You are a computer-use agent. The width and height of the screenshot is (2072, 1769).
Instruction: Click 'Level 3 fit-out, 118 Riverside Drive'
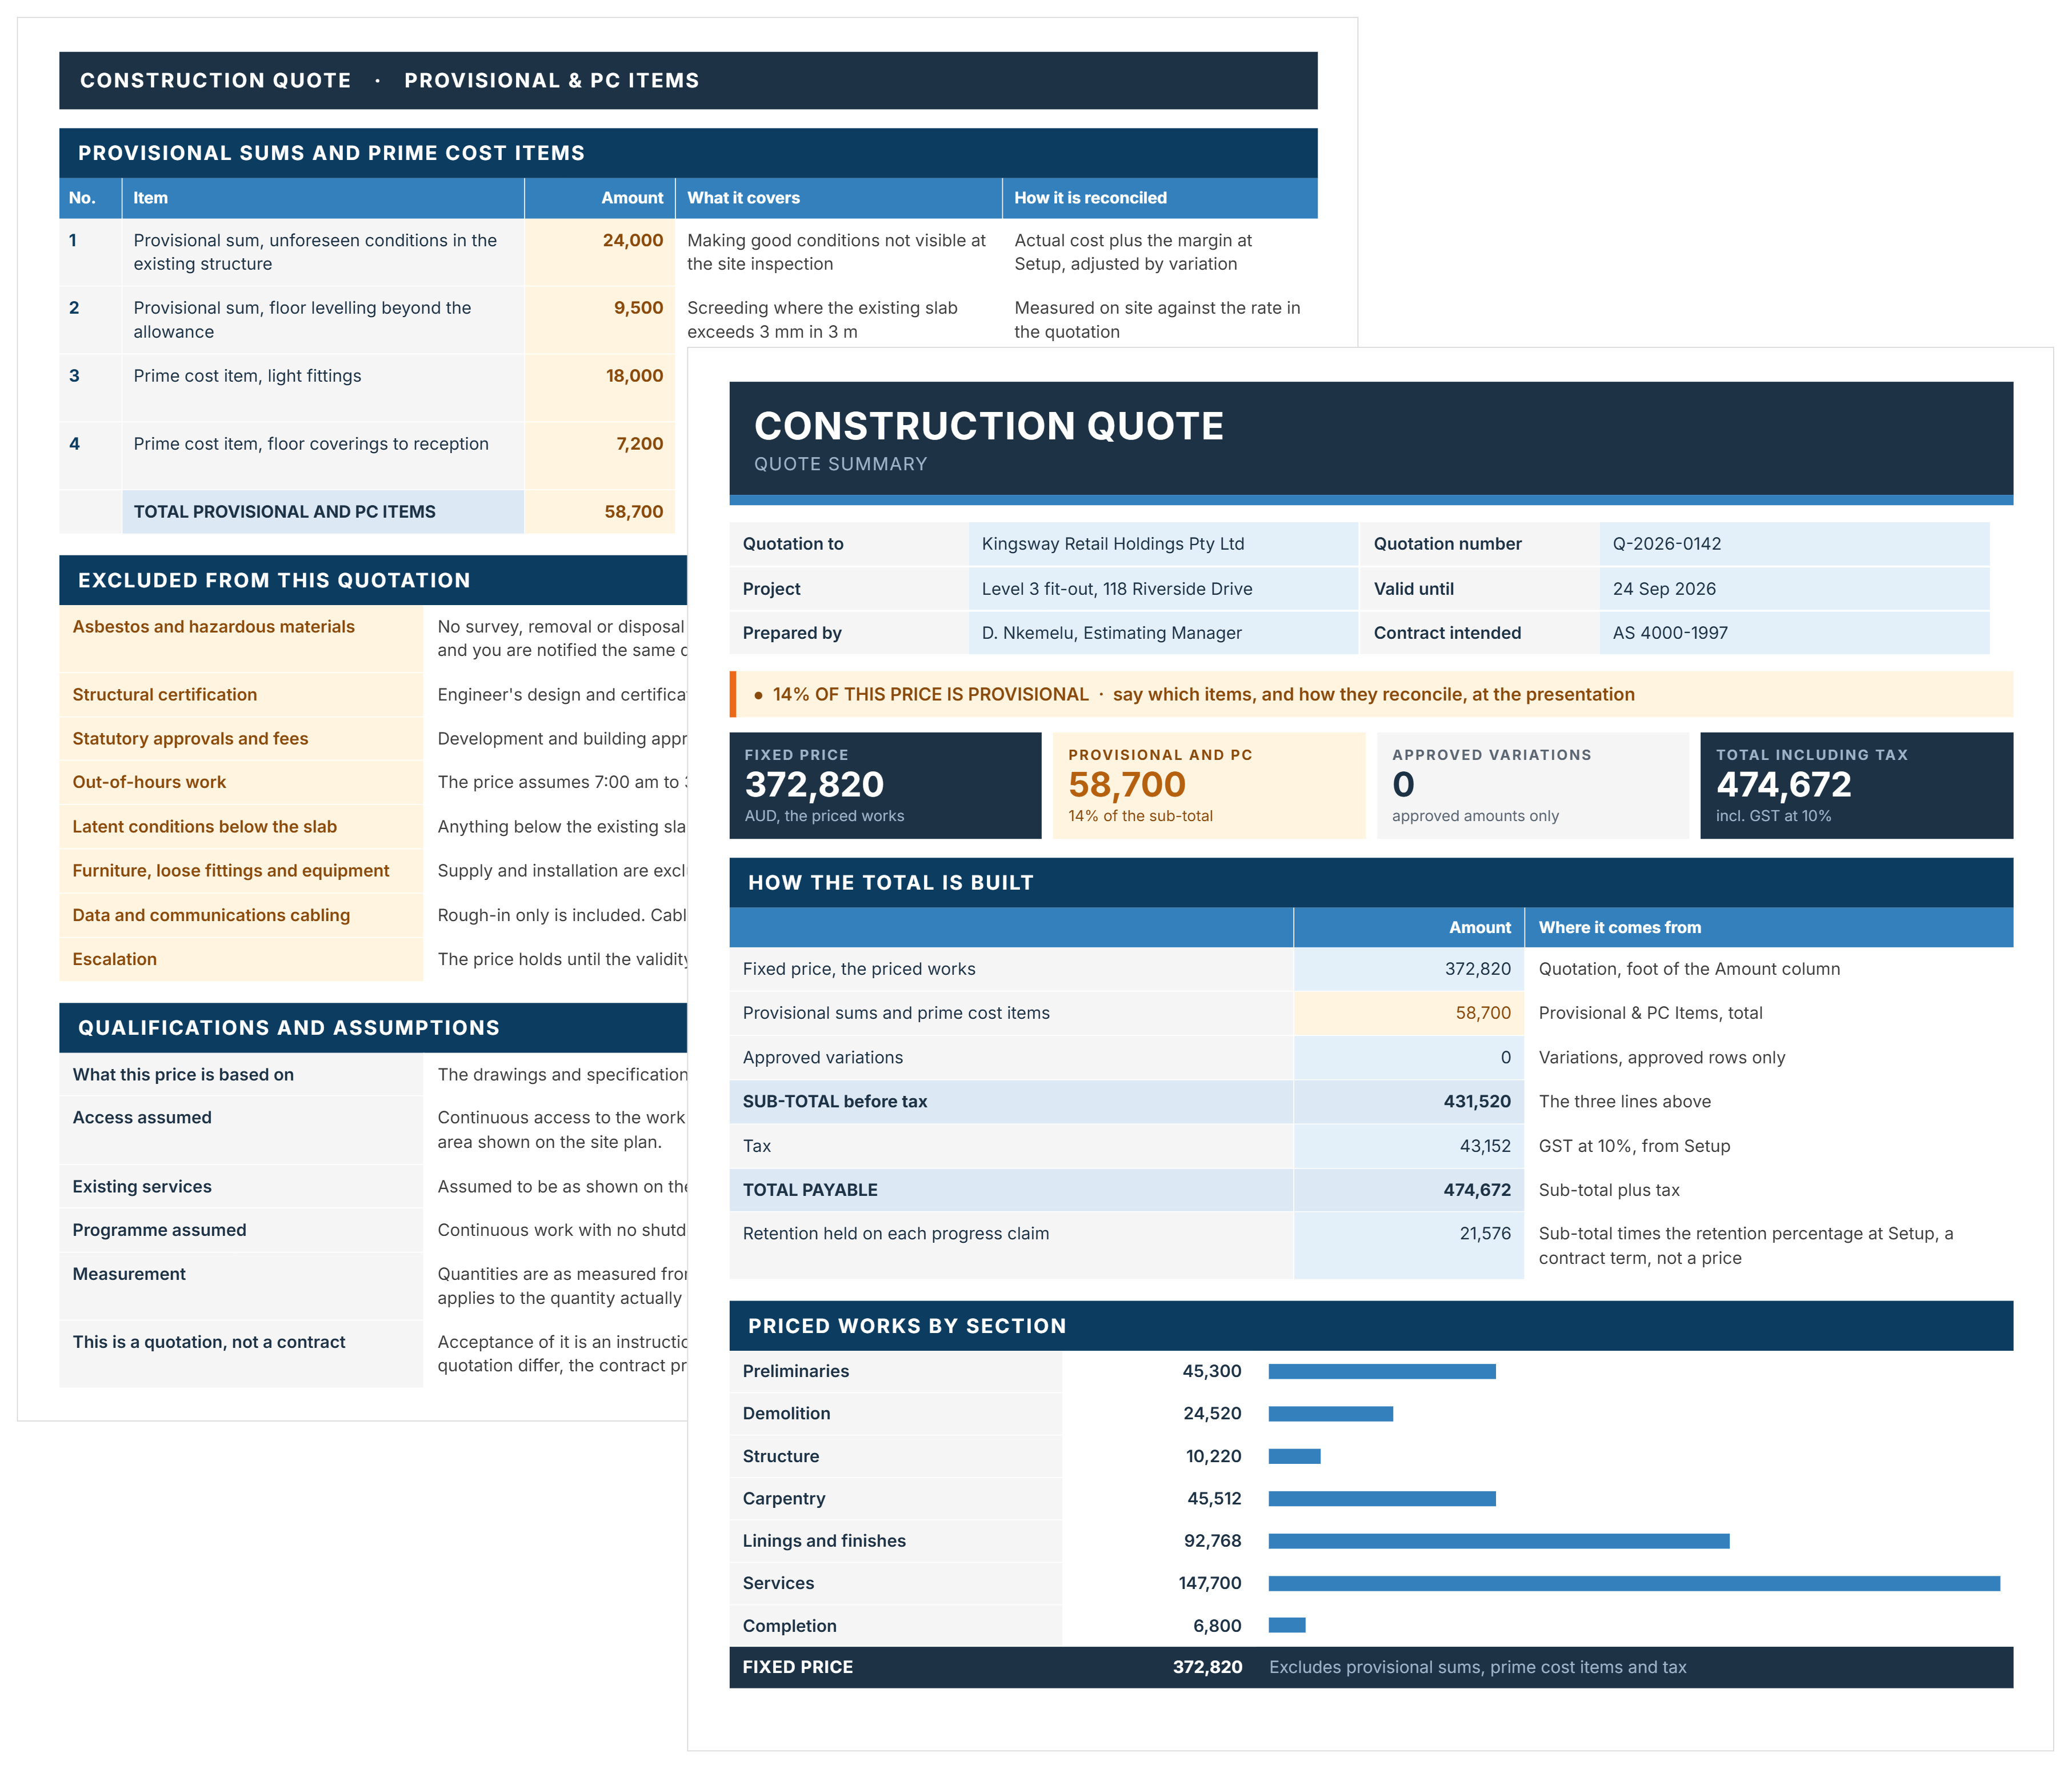click(x=1163, y=589)
